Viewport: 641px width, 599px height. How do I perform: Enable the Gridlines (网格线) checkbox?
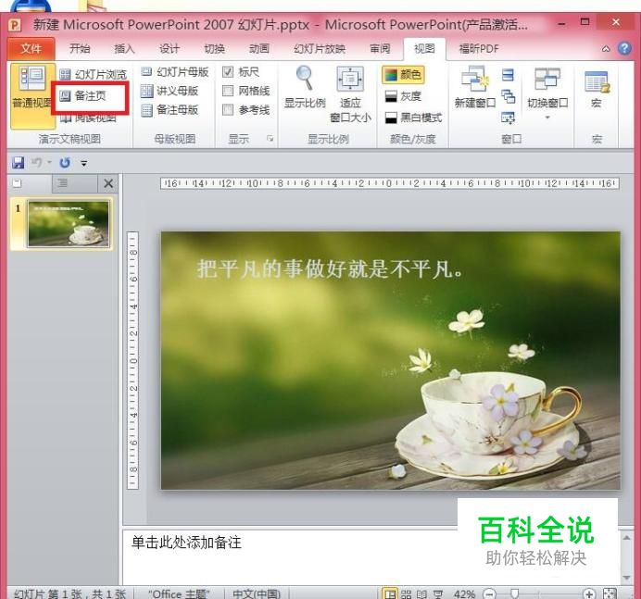point(228,91)
